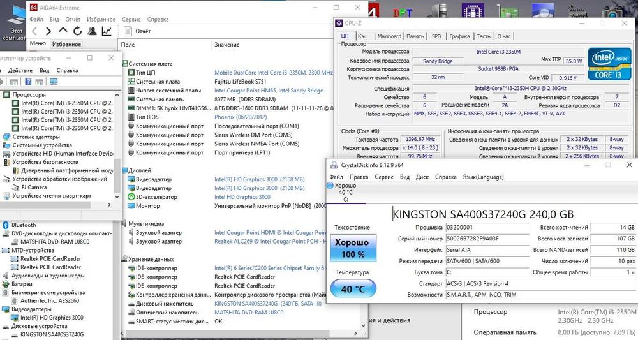Open the Файл menu in AIDA64

pos(36,19)
